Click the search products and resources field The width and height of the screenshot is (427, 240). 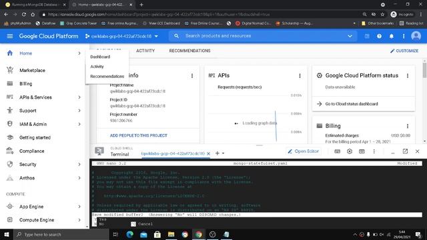[262, 36]
